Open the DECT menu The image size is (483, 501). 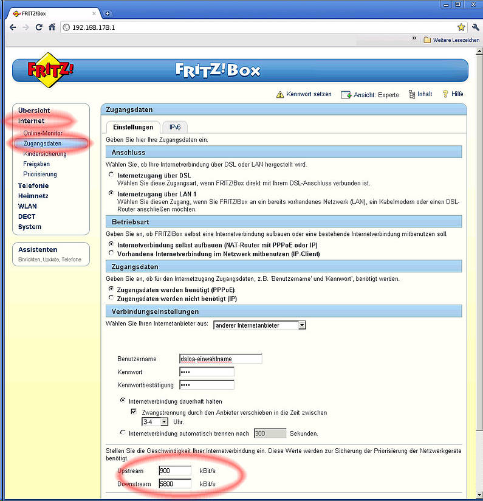[27, 216]
